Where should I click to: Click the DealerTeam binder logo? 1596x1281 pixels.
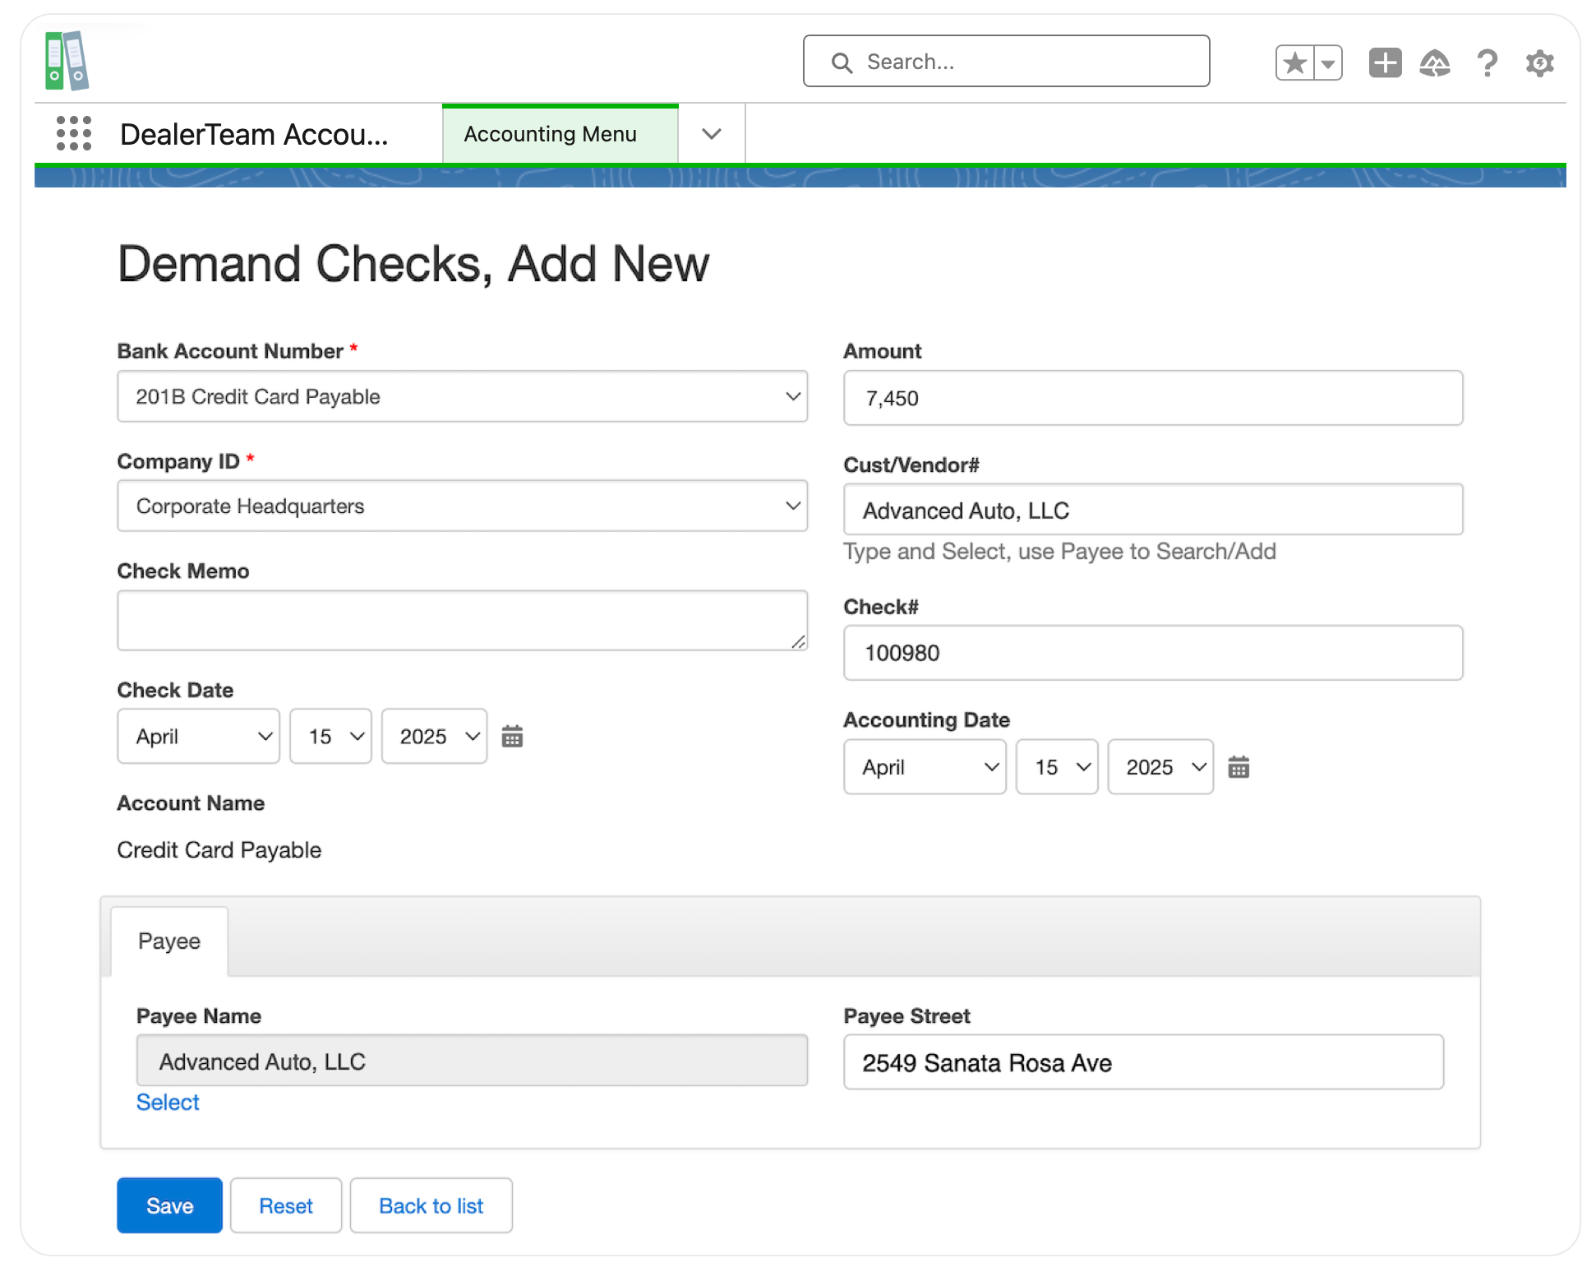(x=67, y=61)
